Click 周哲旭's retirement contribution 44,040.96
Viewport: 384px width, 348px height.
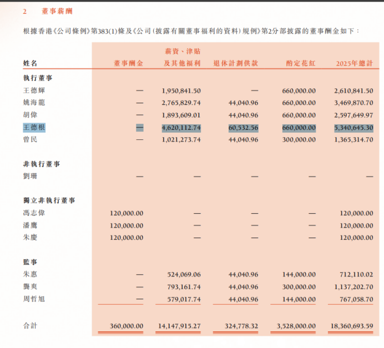point(244,300)
